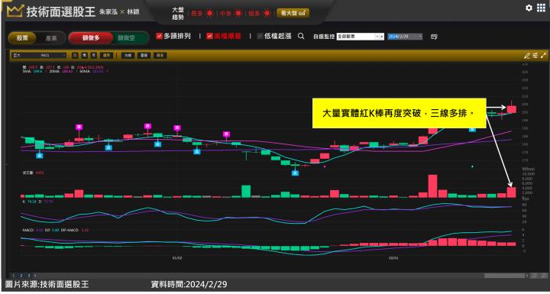Click the crown logo of 技術面選股王
This screenshot has width=550, height=294.
click(15, 11)
